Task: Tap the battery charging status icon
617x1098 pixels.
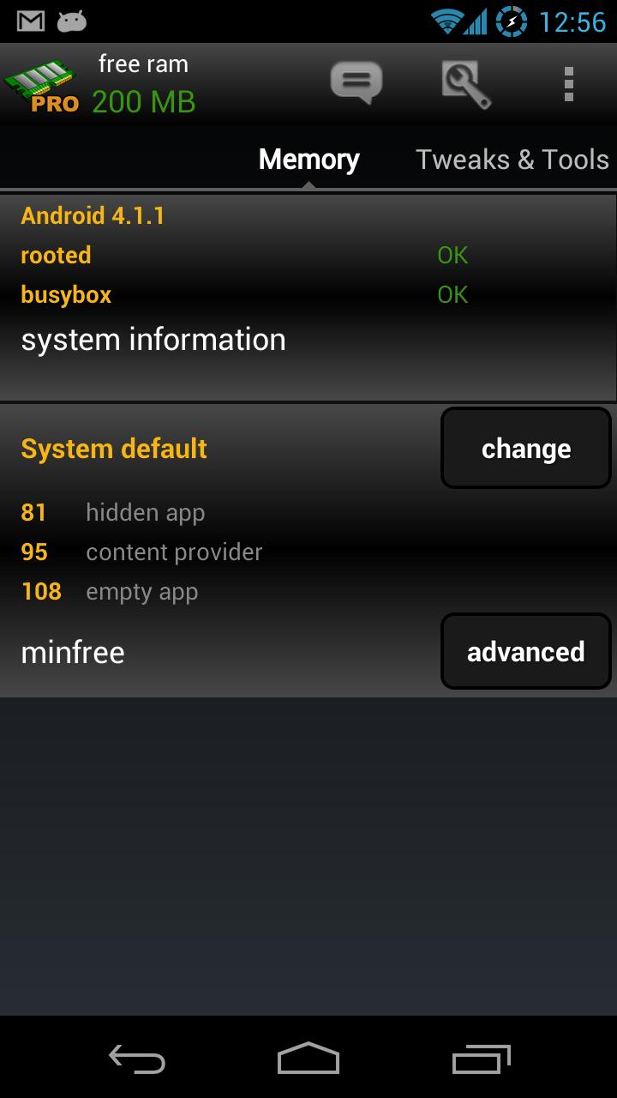Action: click(512, 21)
